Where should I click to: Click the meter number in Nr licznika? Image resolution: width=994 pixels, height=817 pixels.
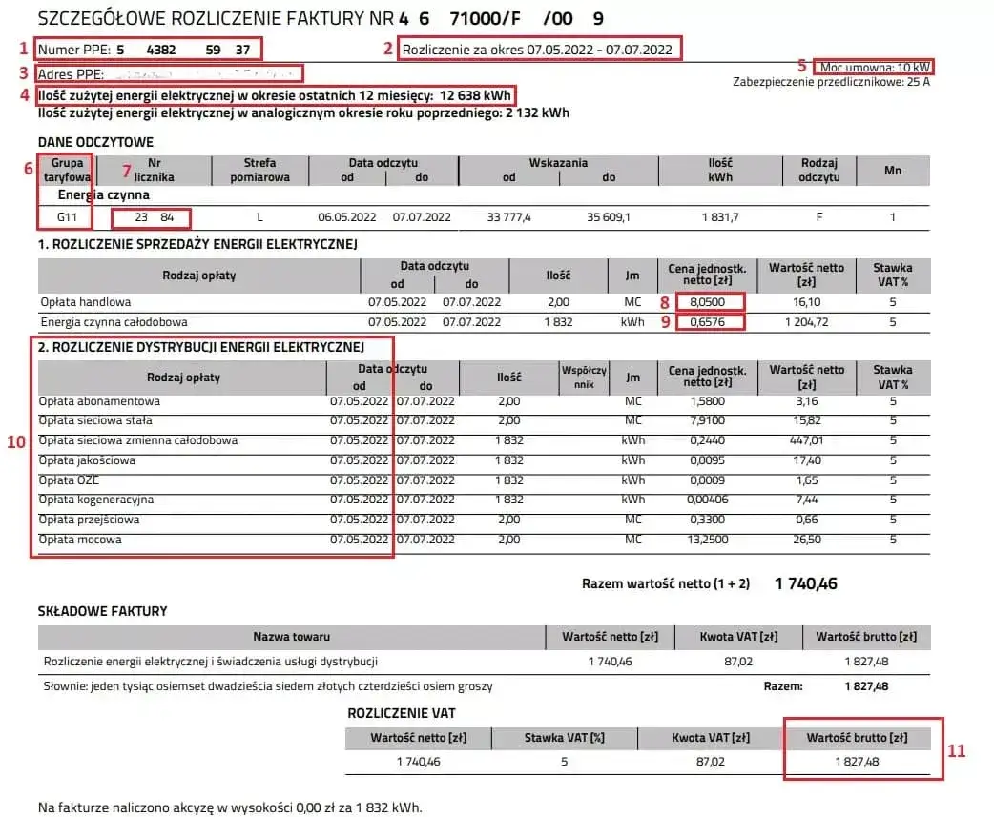point(151,218)
